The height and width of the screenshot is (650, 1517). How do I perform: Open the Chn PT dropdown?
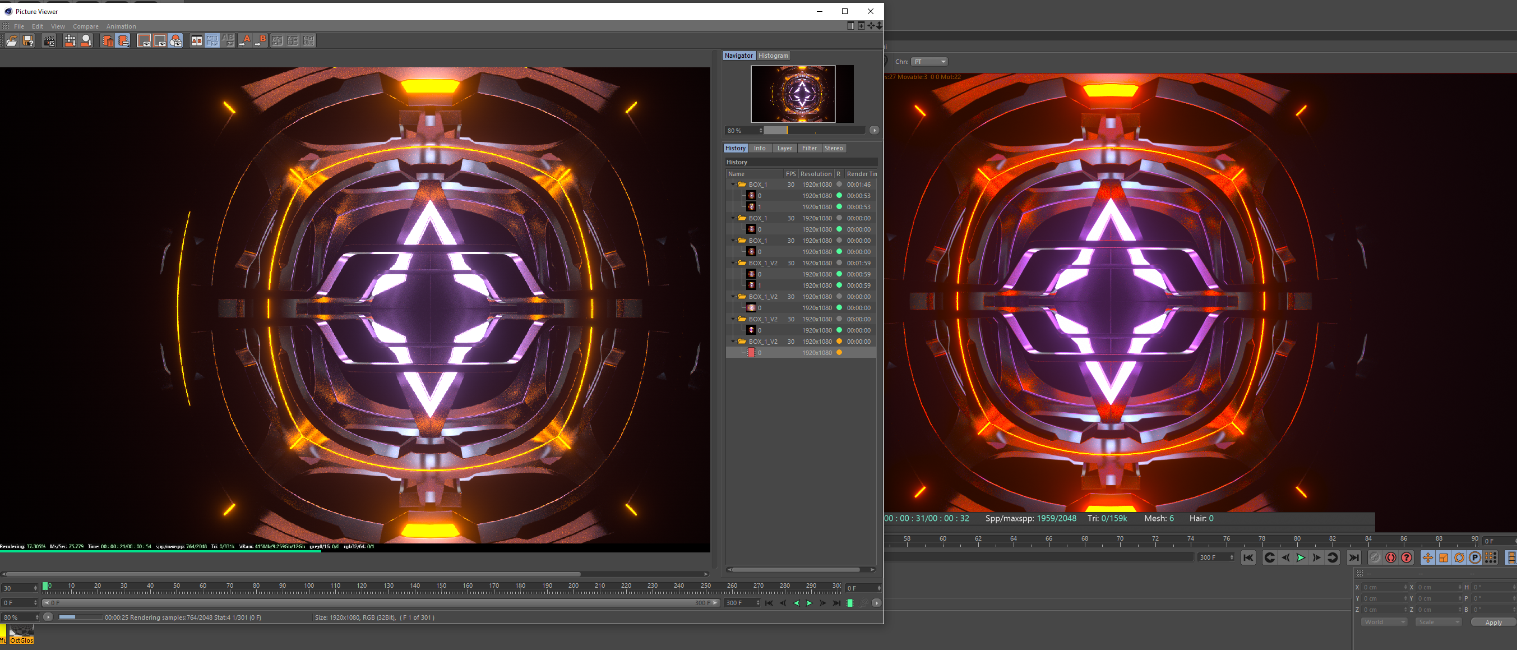pos(929,62)
